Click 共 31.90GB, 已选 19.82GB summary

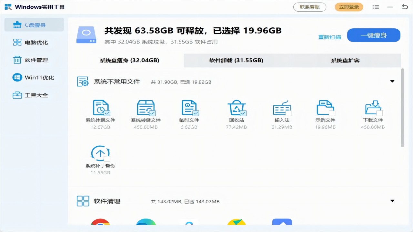[181, 82]
